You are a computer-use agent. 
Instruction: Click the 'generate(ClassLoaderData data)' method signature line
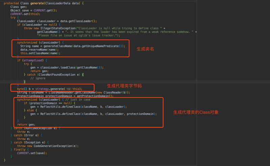click(44, 3)
